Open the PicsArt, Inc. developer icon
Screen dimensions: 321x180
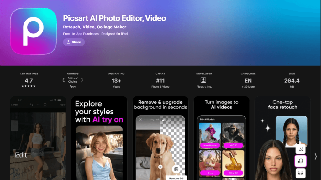pos(203,80)
